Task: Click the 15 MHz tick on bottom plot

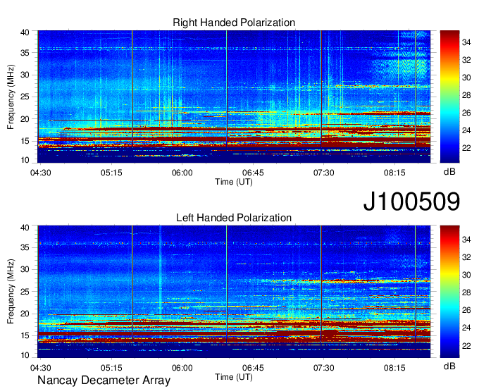Action: (x=25, y=336)
